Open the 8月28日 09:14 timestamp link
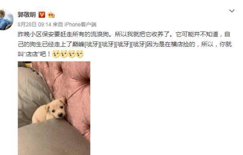 click(x=34, y=24)
